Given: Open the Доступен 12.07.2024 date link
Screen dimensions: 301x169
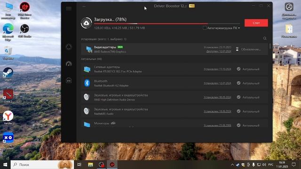Looking at the screenshot, I should (219, 51).
